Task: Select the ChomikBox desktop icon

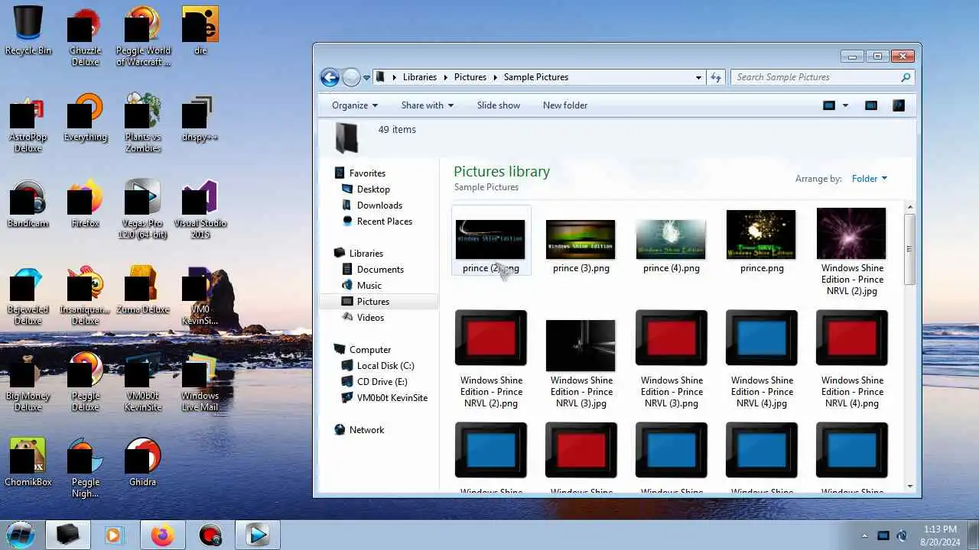Action: coord(28,463)
